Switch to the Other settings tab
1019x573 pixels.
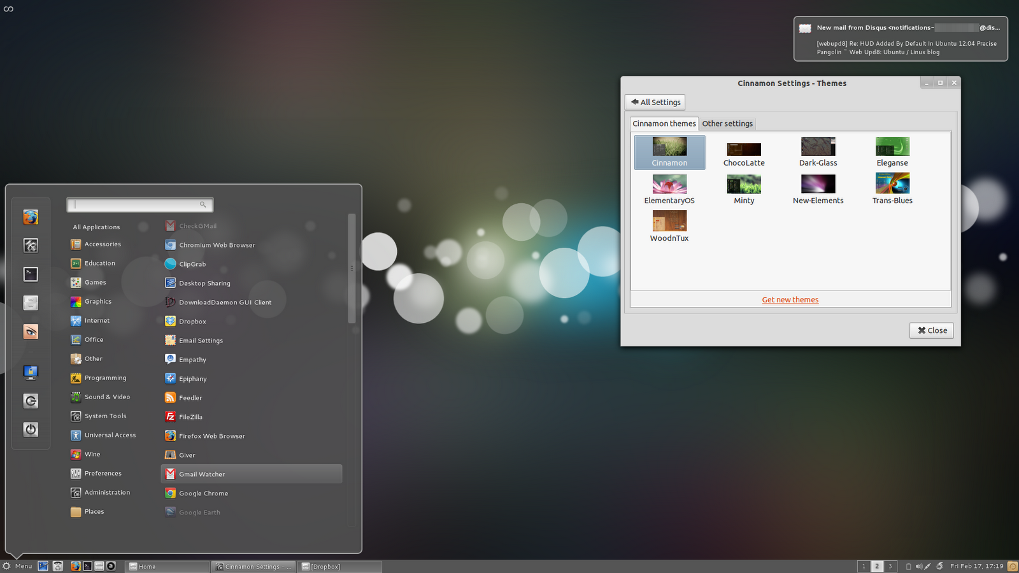pyautogui.click(x=727, y=124)
